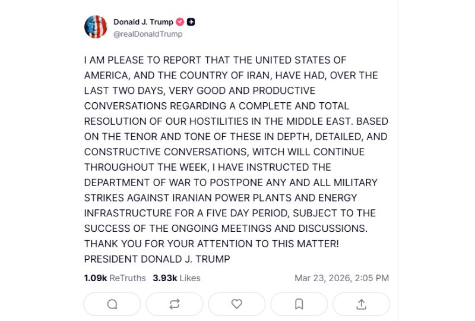The image size is (475, 321).
Task: Click the red verified checkmark badge
Action: coord(180,22)
